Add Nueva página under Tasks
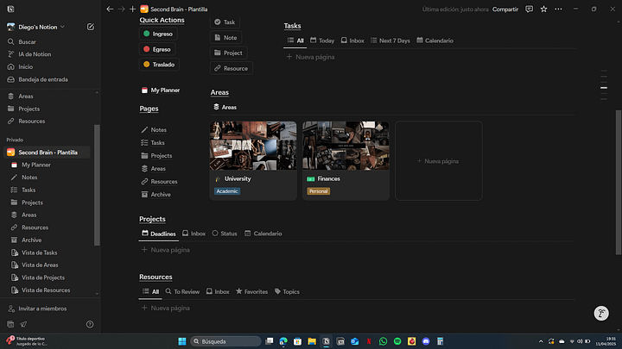622x349 pixels. pyautogui.click(x=311, y=57)
